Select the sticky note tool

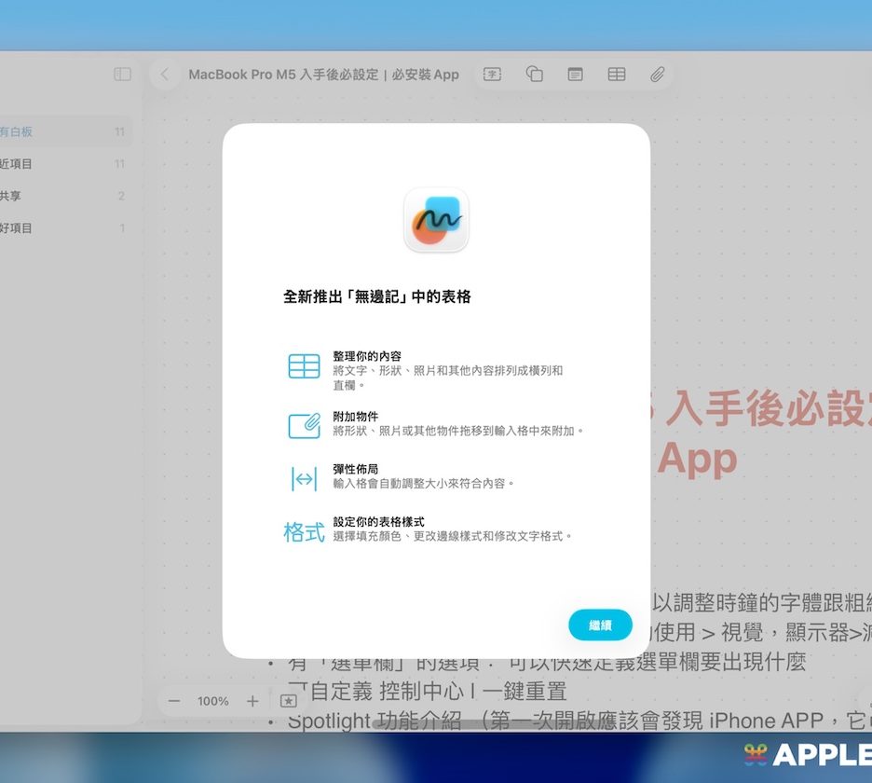tap(576, 75)
